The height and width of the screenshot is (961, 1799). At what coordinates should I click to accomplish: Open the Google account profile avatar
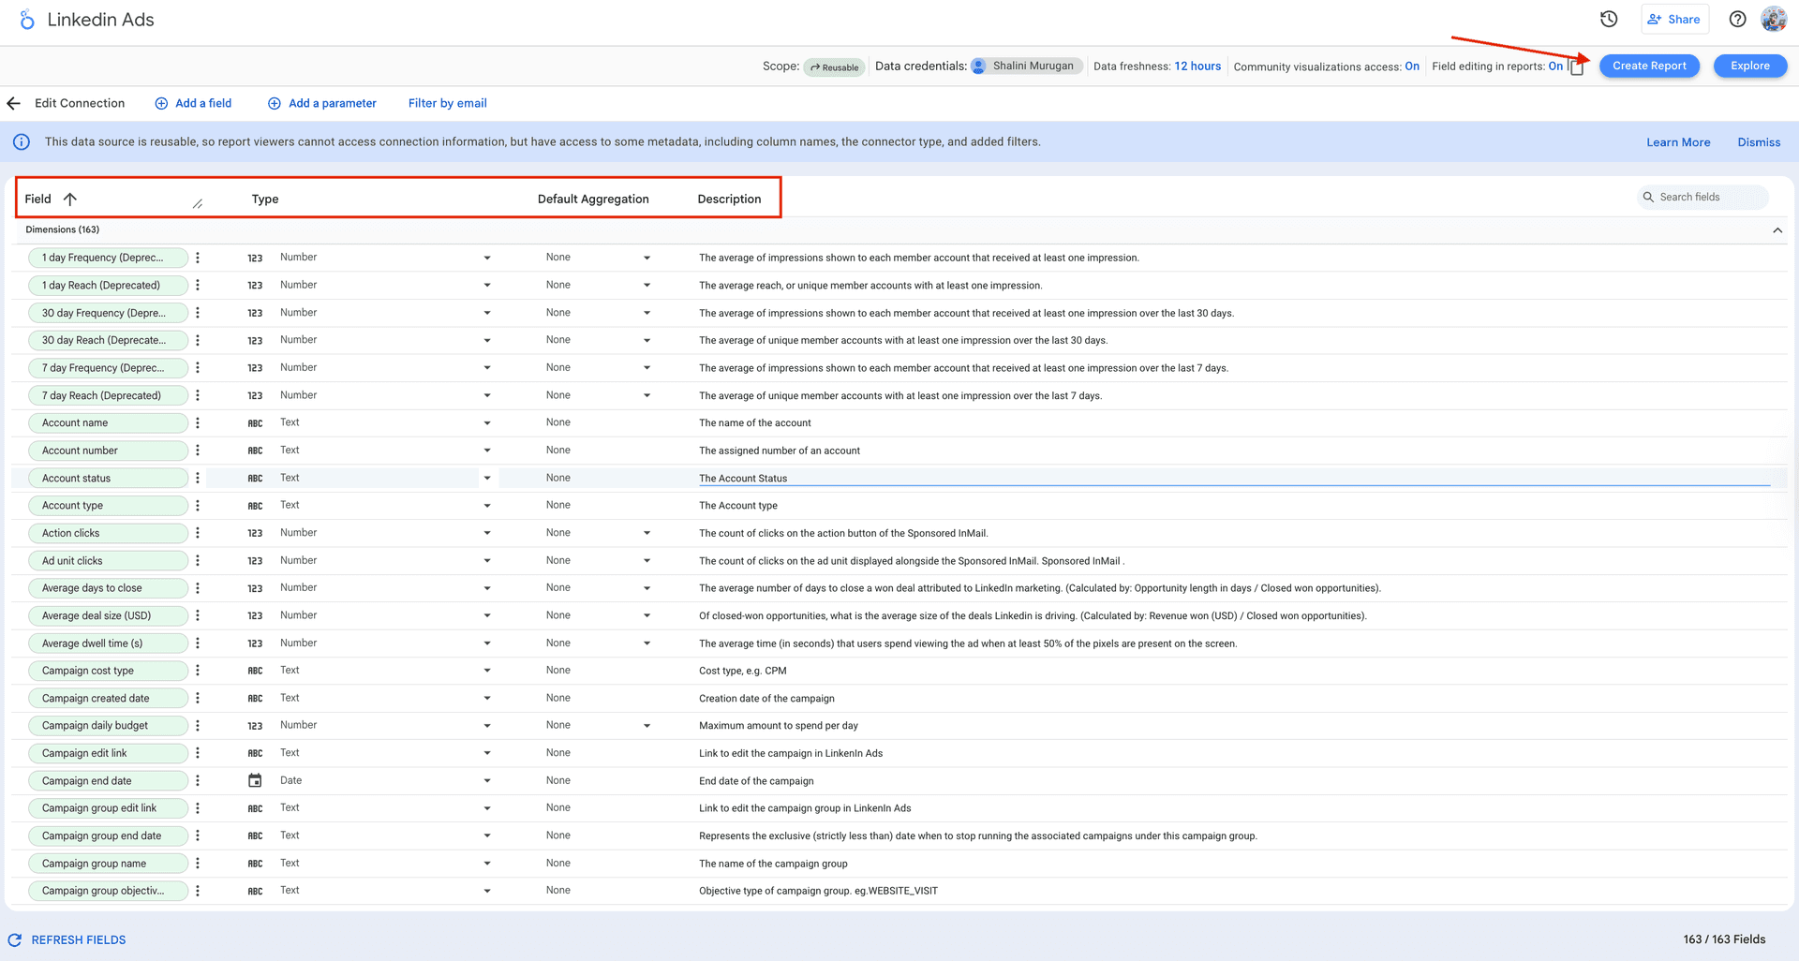[x=1774, y=19]
